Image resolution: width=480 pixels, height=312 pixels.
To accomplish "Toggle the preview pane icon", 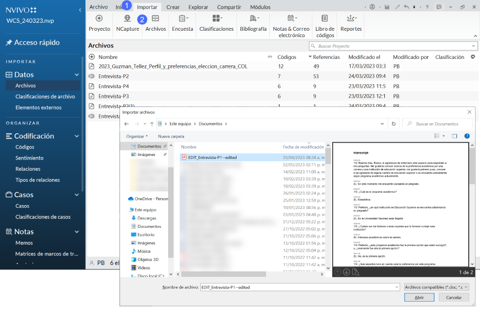I will [454, 136].
